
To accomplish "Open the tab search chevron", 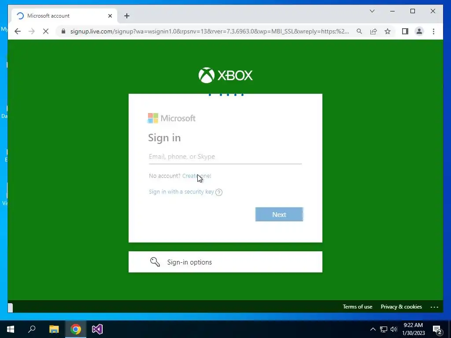I will (372, 11).
